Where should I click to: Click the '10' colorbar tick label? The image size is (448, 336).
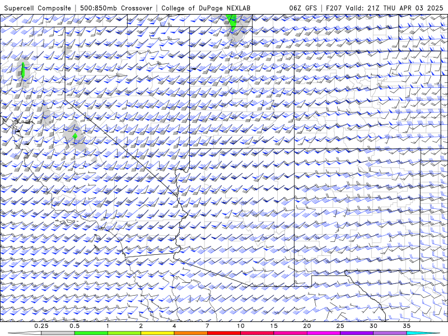pos(241,326)
